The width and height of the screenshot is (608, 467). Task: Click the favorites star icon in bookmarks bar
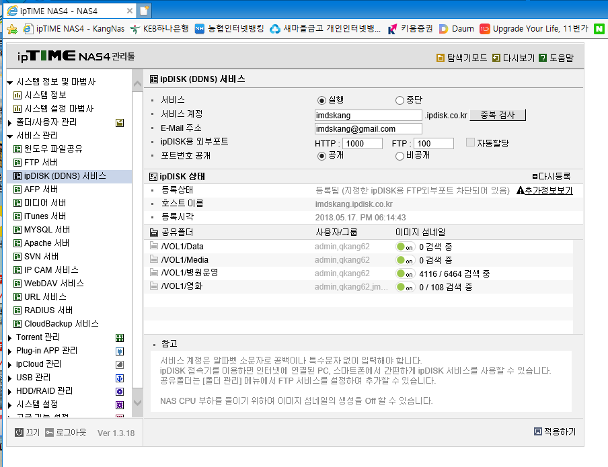click(12, 29)
